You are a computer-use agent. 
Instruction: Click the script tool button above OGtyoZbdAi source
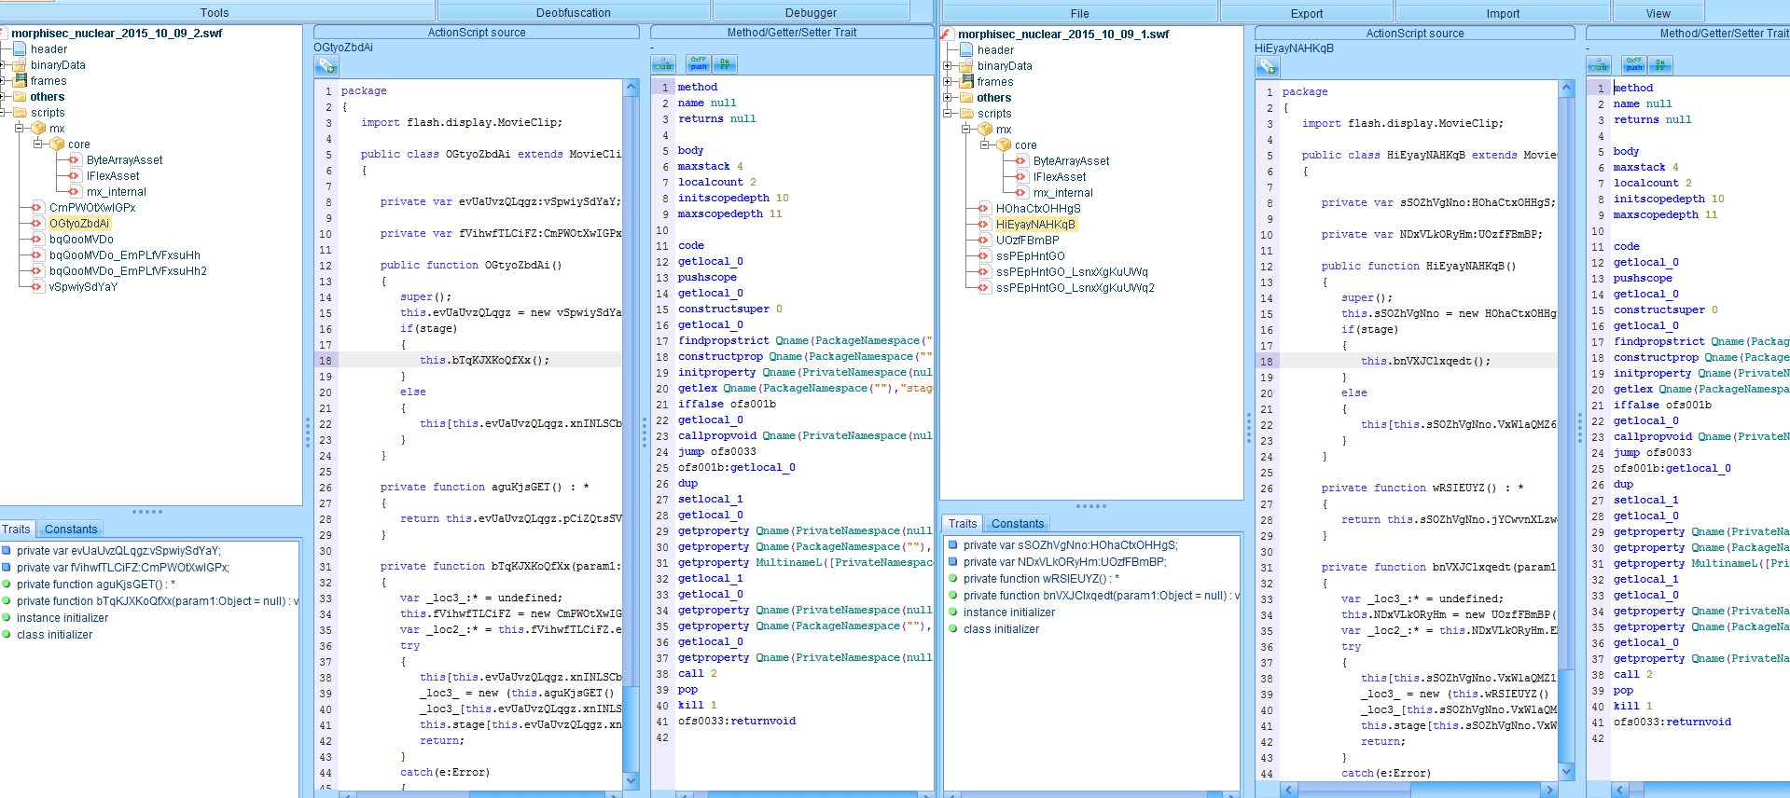click(x=326, y=66)
